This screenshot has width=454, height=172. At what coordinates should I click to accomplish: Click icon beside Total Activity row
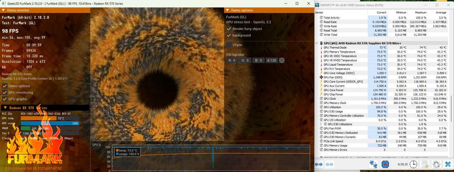[x=321, y=18]
